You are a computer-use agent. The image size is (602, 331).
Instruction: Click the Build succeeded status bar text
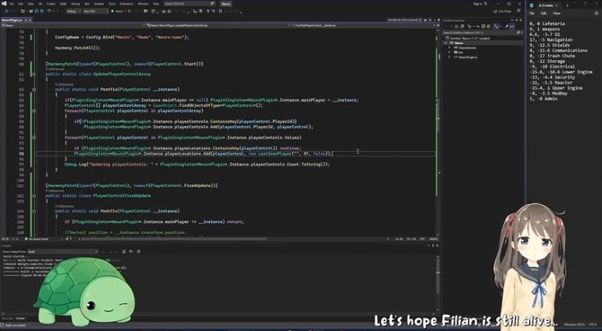(15, 326)
